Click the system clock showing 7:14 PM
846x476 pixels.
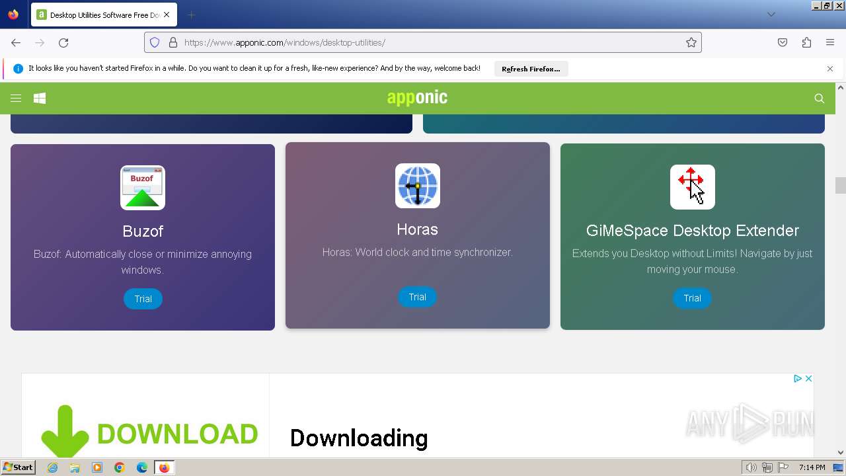click(x=812, y=467)
